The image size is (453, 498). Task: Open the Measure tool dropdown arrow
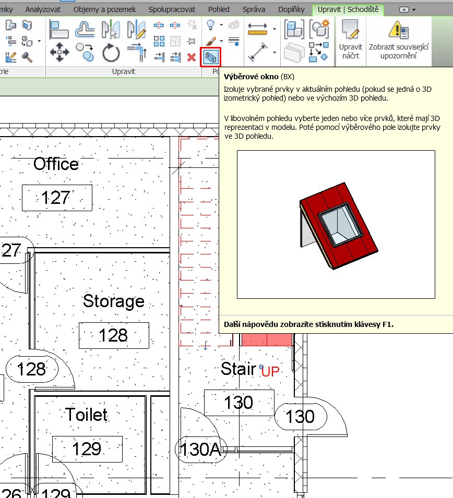coord(275,29)
